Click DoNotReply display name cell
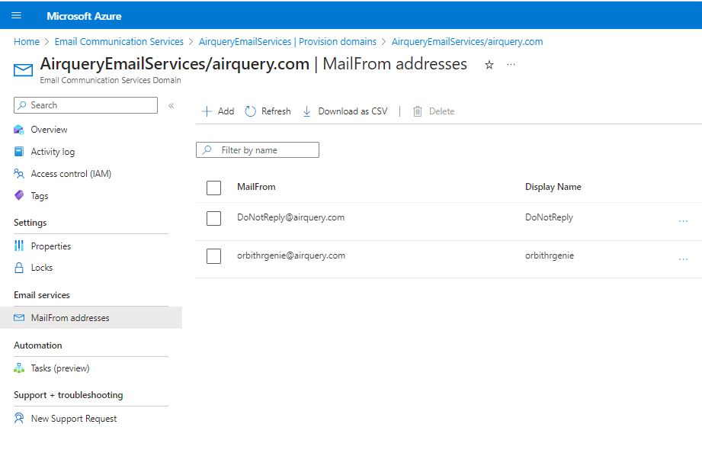 click(549, 217)
